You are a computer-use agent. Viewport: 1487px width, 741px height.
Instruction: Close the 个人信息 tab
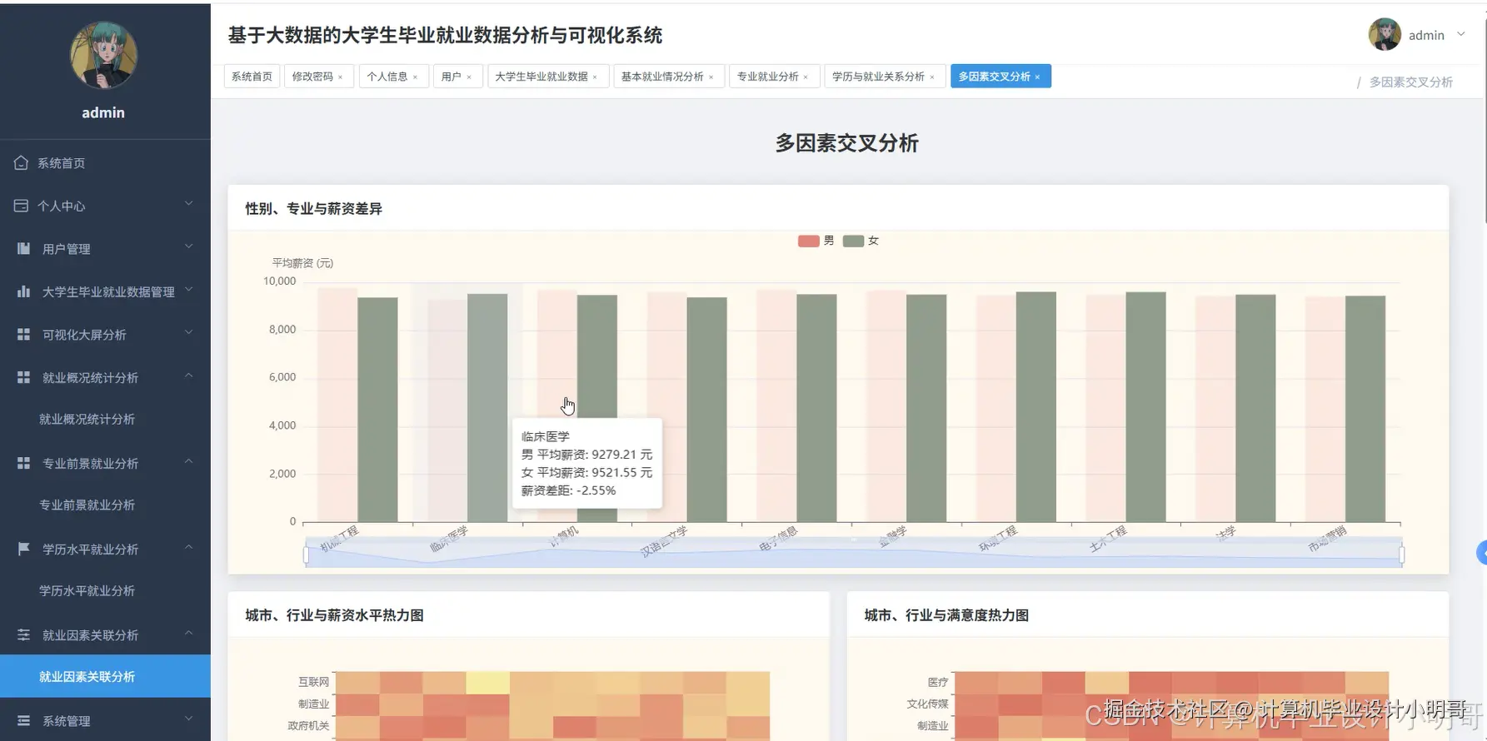415,77
